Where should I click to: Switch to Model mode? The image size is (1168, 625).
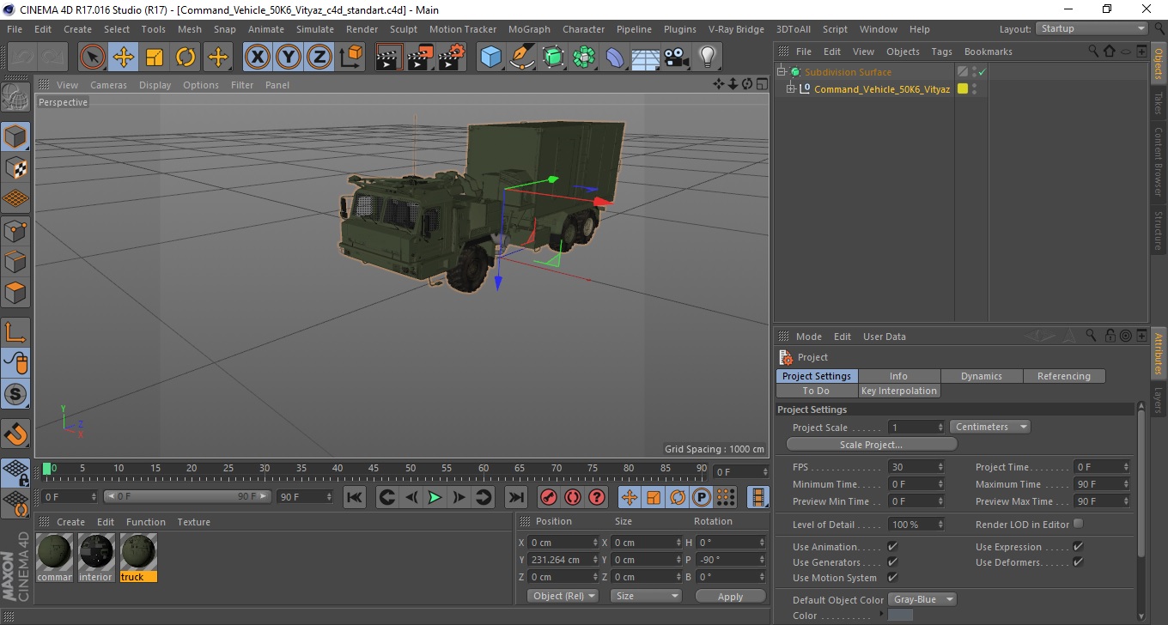[x=15, y=137]
